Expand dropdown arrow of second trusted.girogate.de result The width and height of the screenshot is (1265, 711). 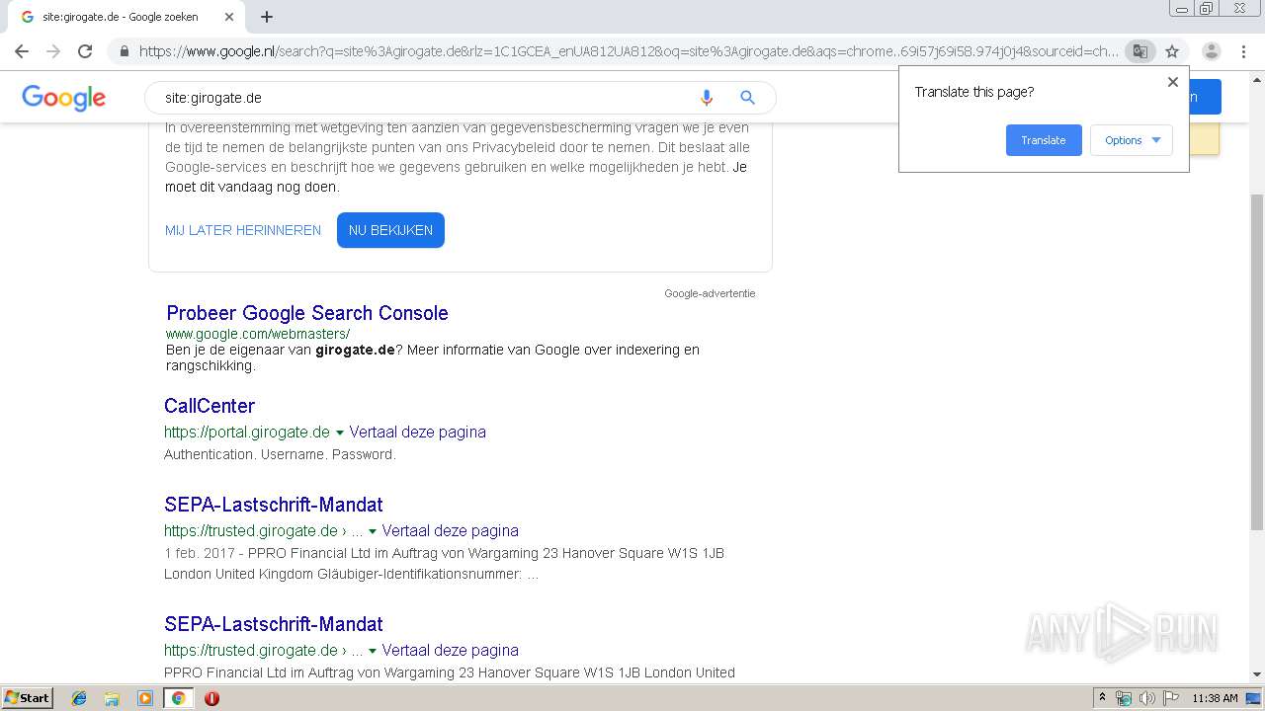[372, 651]
